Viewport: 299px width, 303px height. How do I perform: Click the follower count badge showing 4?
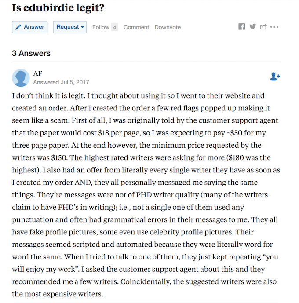point(115,27)
